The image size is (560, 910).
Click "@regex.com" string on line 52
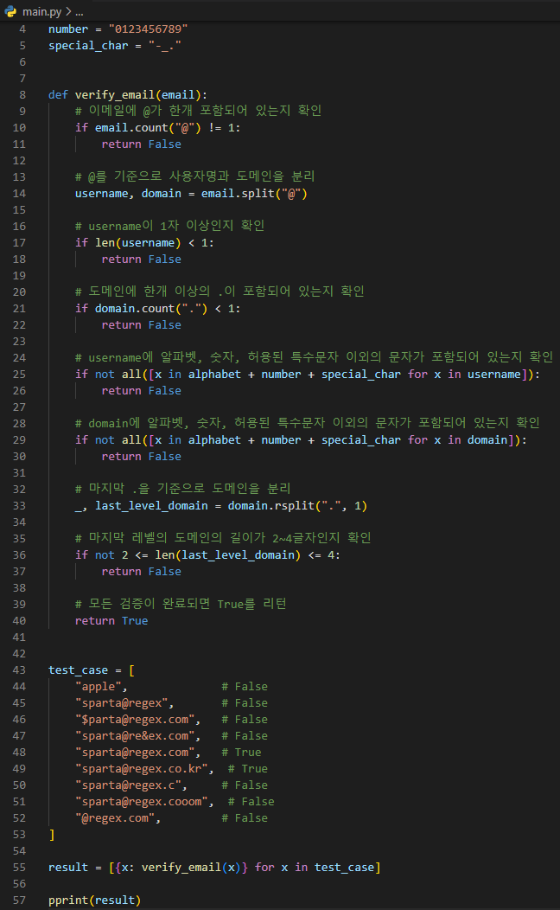[x=115, y=817]
